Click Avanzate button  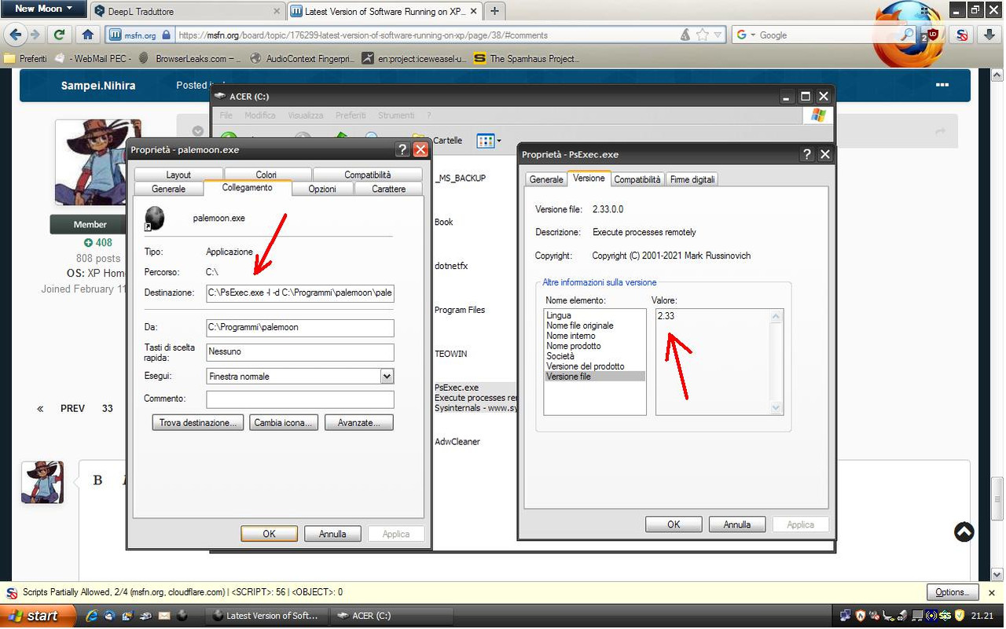[359, 423]
